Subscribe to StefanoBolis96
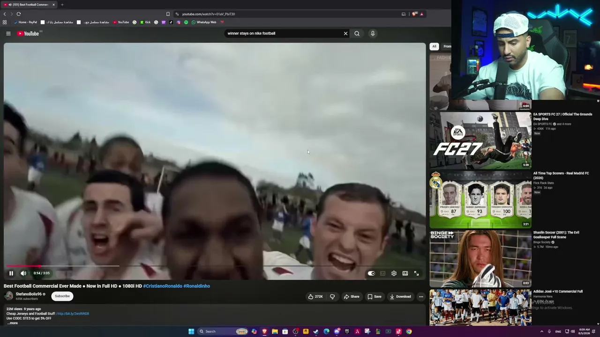Image resolution: width=600 pixels, height=337 pixels. (x=62, y=296)
